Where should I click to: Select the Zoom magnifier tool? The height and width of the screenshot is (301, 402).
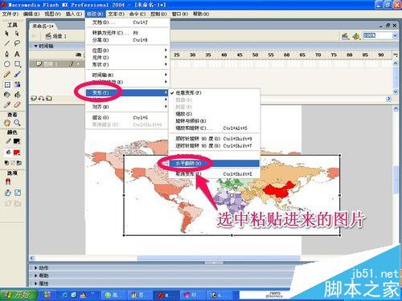pos(17,123)
